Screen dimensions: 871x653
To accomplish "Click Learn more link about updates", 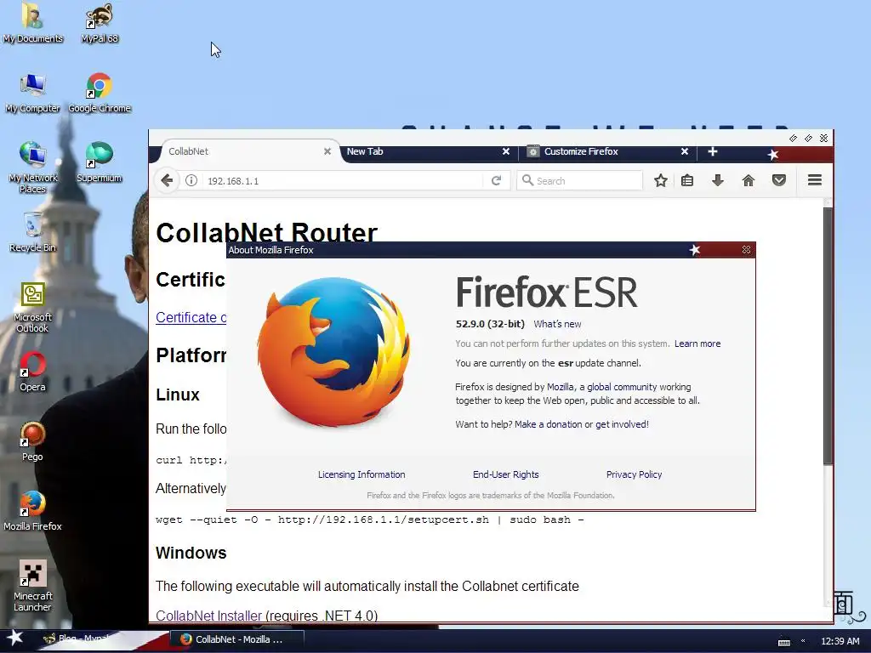I will click(697, 344).
